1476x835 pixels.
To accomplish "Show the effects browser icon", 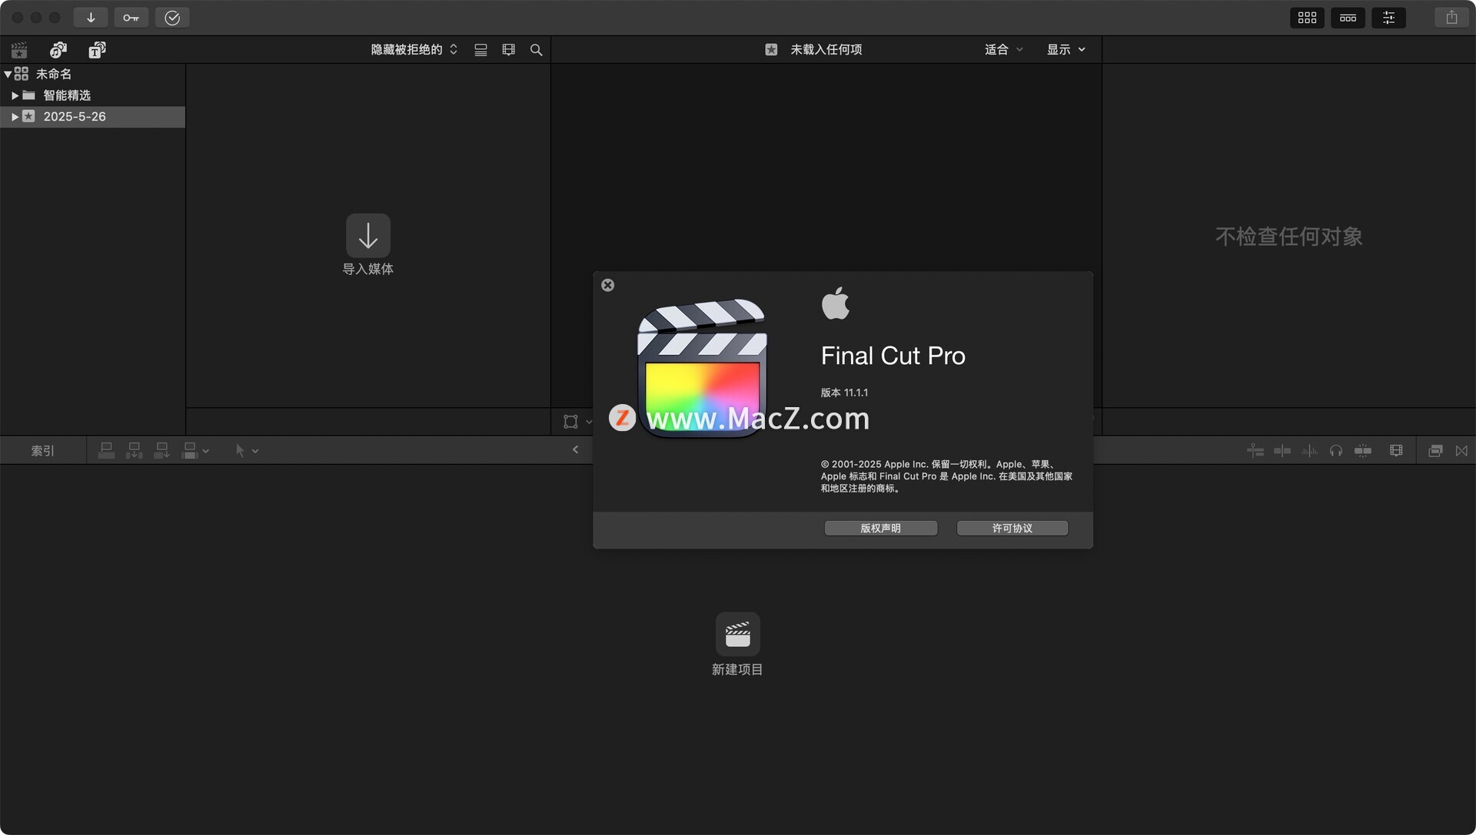I will [x=1434, y=451].
